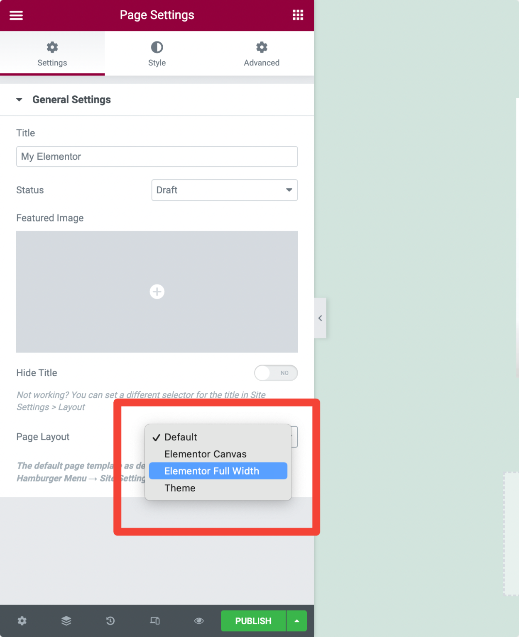Select Elementor Canvas layout
The image size is (519, 637).
(x=205, y=454)
